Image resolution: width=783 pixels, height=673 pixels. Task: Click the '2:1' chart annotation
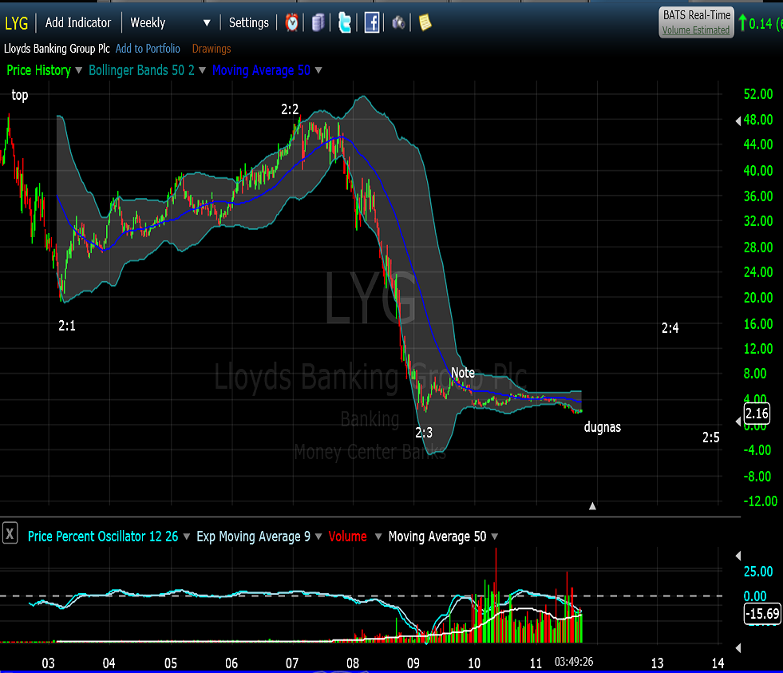pos(67,326)
